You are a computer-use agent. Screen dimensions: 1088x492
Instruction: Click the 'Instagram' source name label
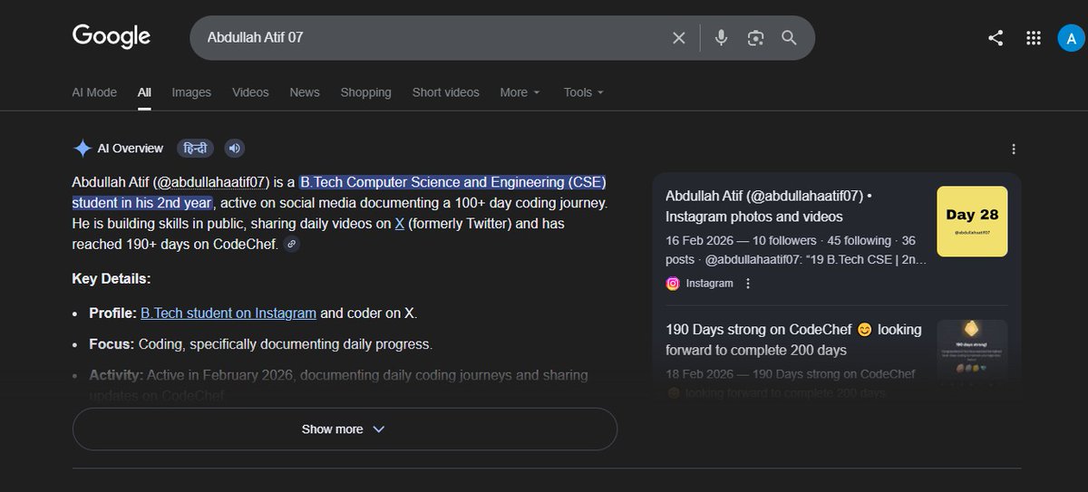tap(709, 284)
